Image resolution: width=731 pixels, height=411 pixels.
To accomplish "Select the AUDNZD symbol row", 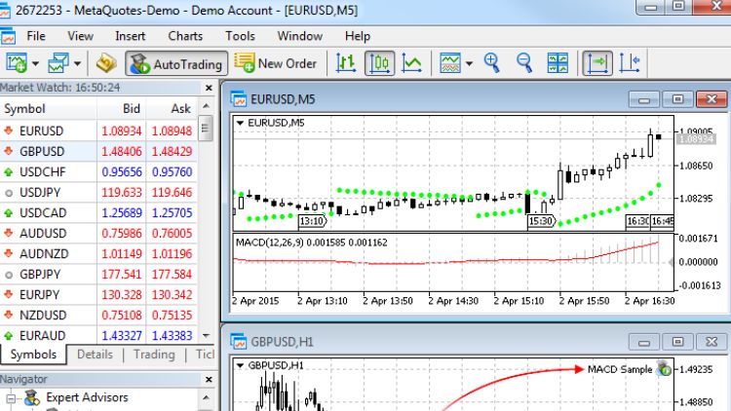I will tap(98, 254).
